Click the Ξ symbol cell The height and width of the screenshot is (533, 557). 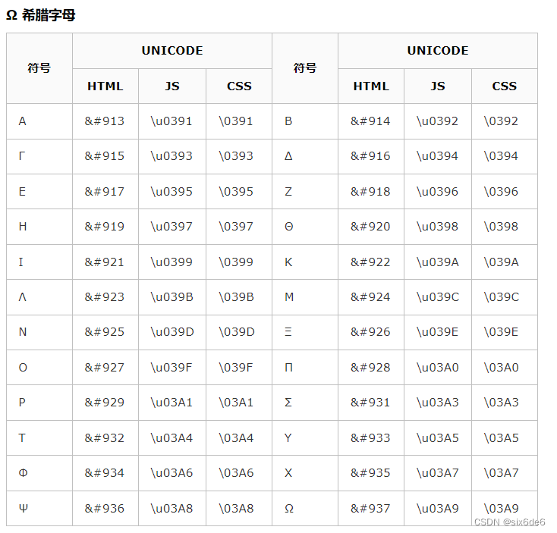pos(305,332)
